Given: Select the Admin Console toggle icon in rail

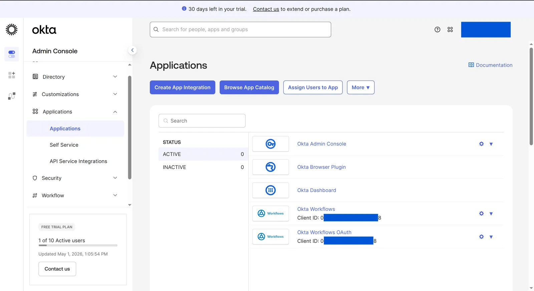Looking at the screenshot, I should coord(12,54).
